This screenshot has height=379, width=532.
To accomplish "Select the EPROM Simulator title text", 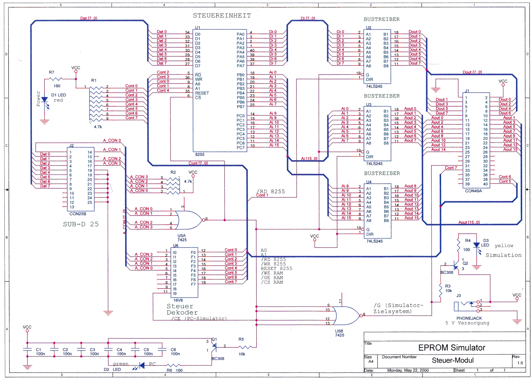I will [452, 348].
